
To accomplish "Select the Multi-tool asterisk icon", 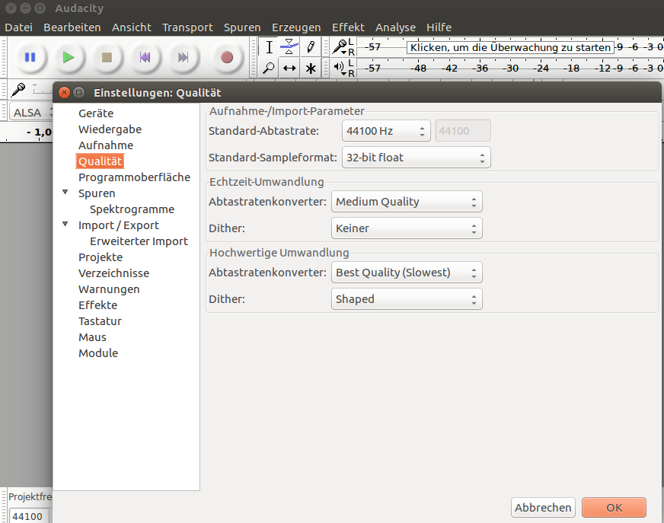I will (311, 69).
